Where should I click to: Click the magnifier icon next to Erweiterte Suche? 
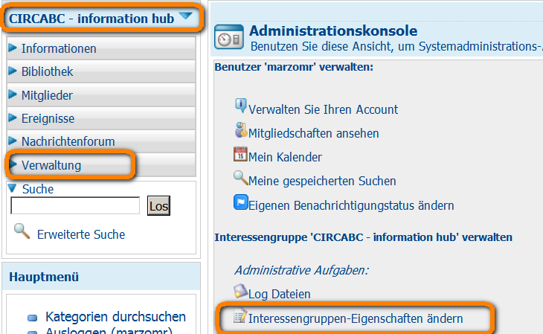(22, 233)
